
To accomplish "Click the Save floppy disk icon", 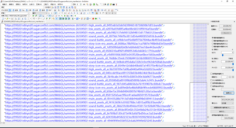I will (12, 19).
